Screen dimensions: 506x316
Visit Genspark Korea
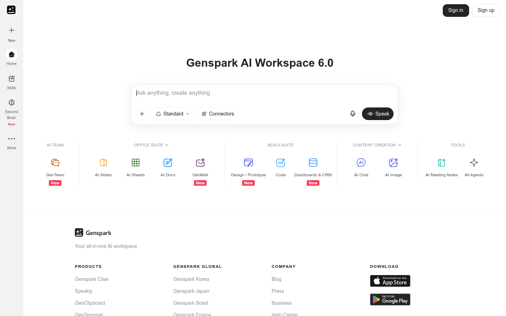click(x=191, y=279)
